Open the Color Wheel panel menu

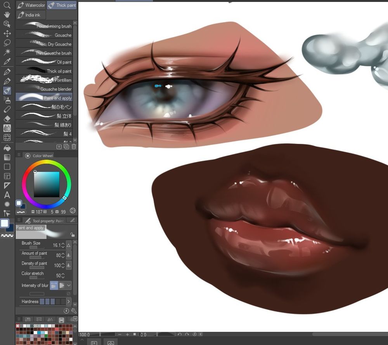click(x=19, y=155)
